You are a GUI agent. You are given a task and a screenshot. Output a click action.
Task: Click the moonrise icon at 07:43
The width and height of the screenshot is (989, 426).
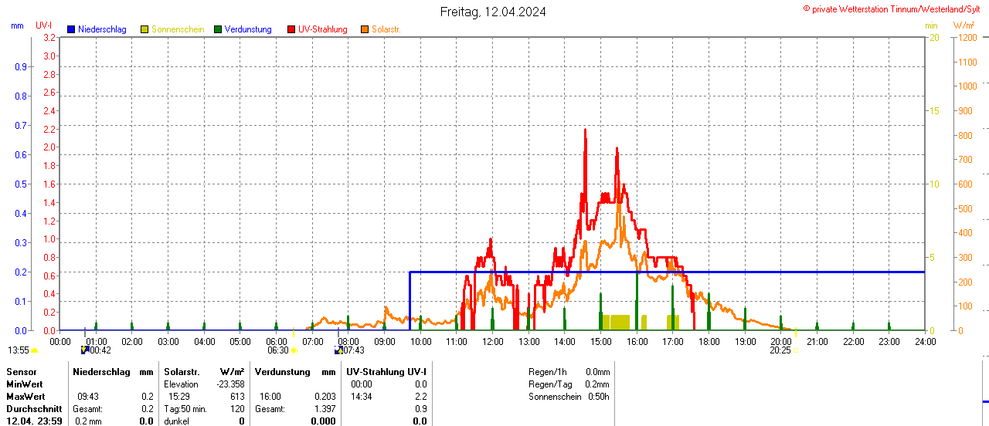click(x=338, y=350)
